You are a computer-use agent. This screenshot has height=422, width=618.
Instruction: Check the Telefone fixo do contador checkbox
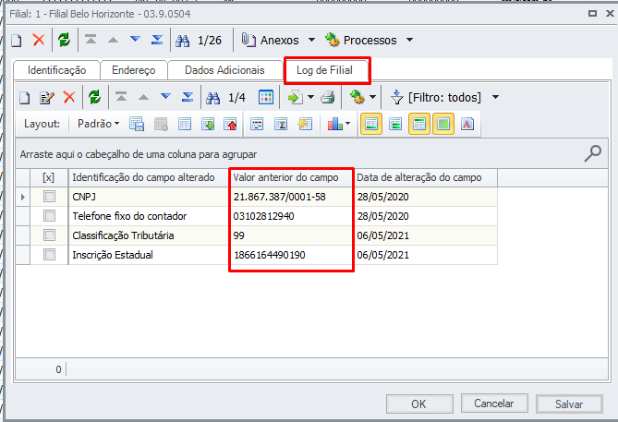pos(49,215)
